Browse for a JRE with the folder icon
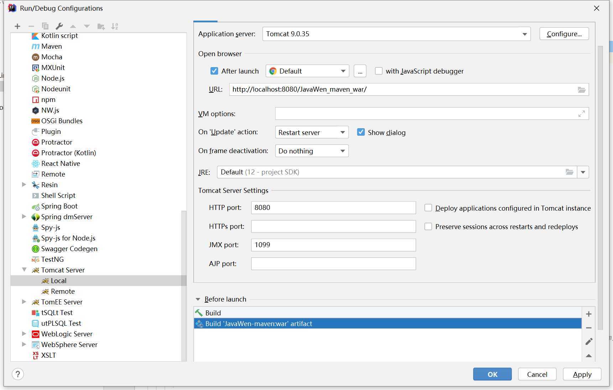The width and height of the screenshot is (613, 390). point(570,172)
